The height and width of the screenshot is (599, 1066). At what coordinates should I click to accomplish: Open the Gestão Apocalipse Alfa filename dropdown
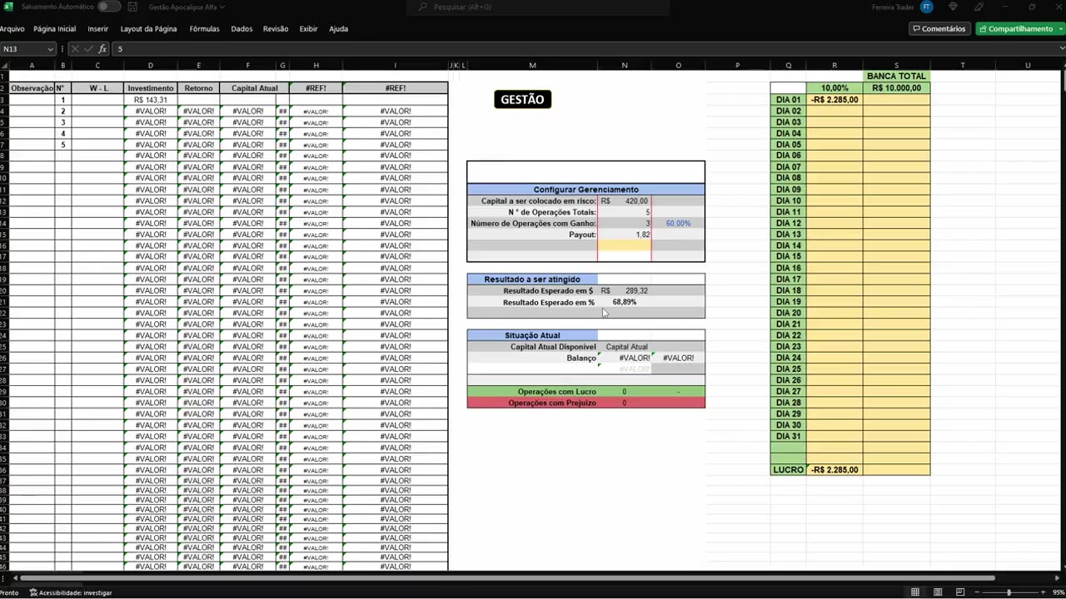[187, 7]
